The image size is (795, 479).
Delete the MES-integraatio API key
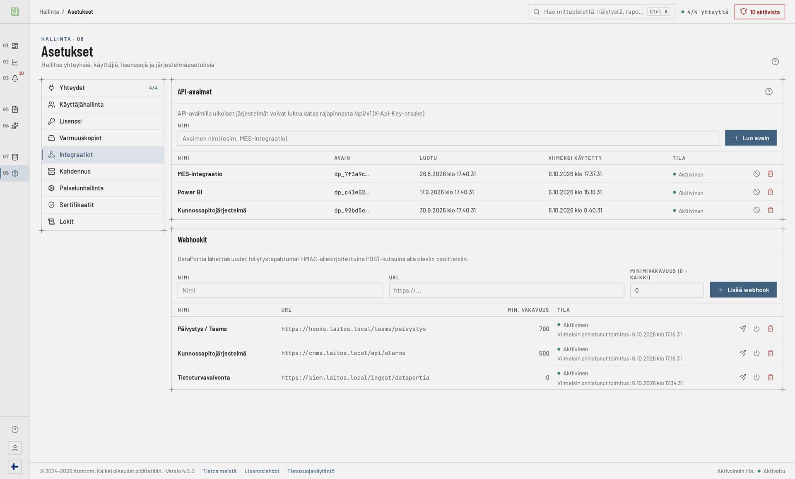coord(770,174)
